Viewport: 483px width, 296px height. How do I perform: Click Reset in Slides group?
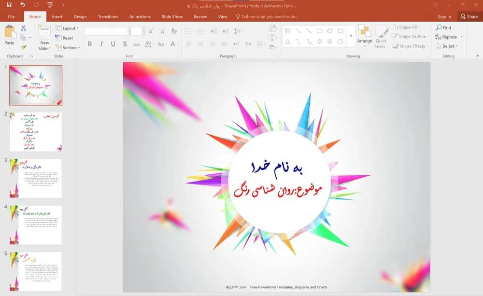pyautogui.click(x=64, y=38)
